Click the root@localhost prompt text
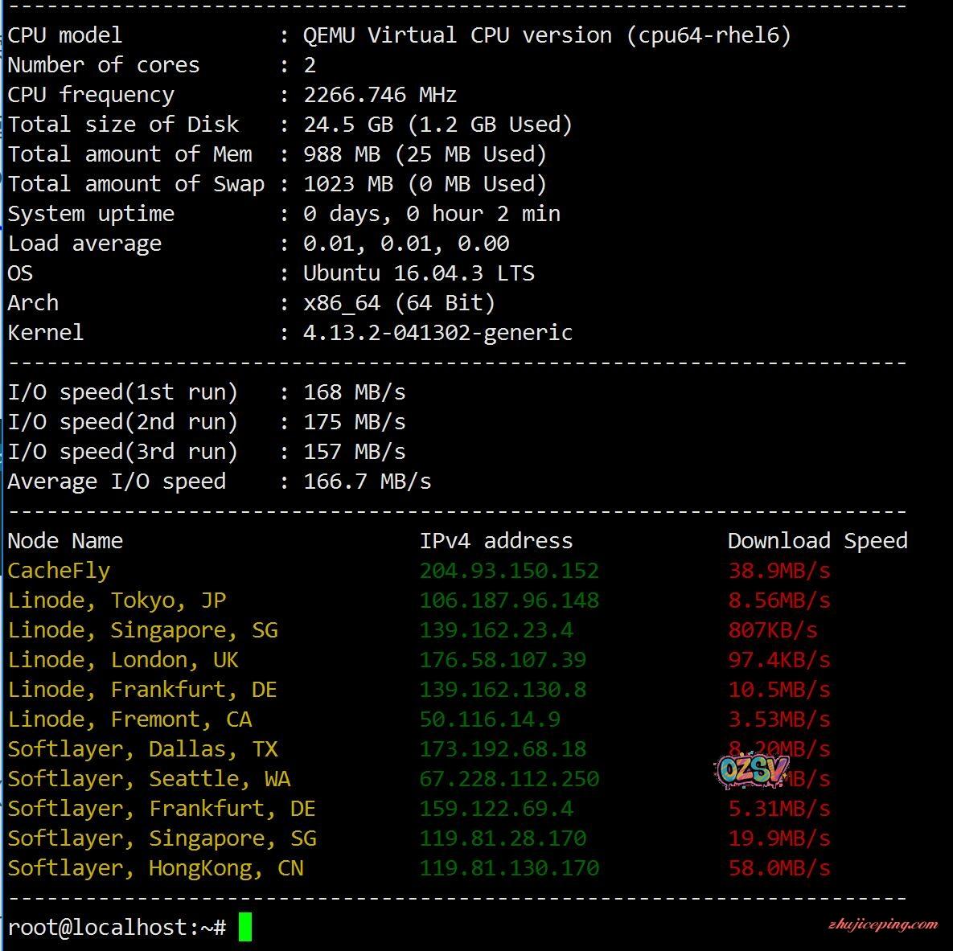Image resolution: width=953 pixels, height=951 pixels. [116, 928]
